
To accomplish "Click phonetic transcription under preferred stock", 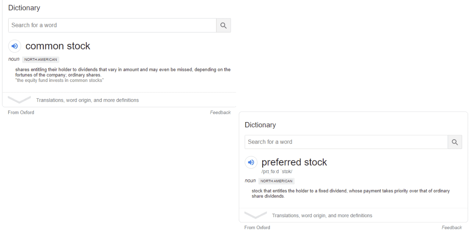I will coord(277,172).
